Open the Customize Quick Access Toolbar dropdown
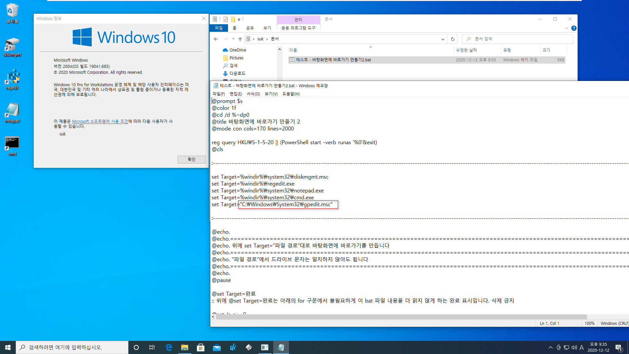The height and width of the screenshot is (354, 629). click(239, 19)
